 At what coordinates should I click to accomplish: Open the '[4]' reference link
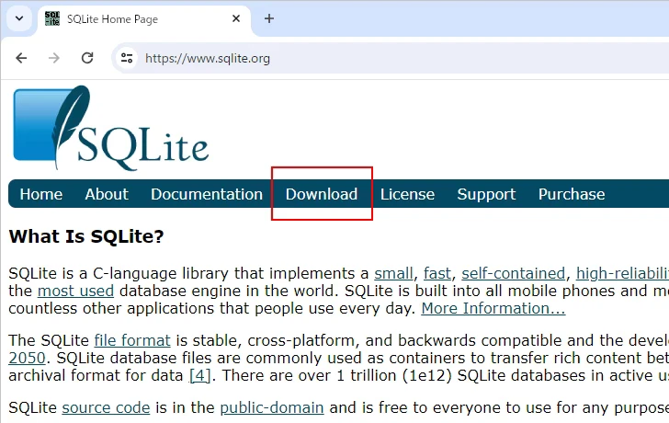(x=200, y=375)
